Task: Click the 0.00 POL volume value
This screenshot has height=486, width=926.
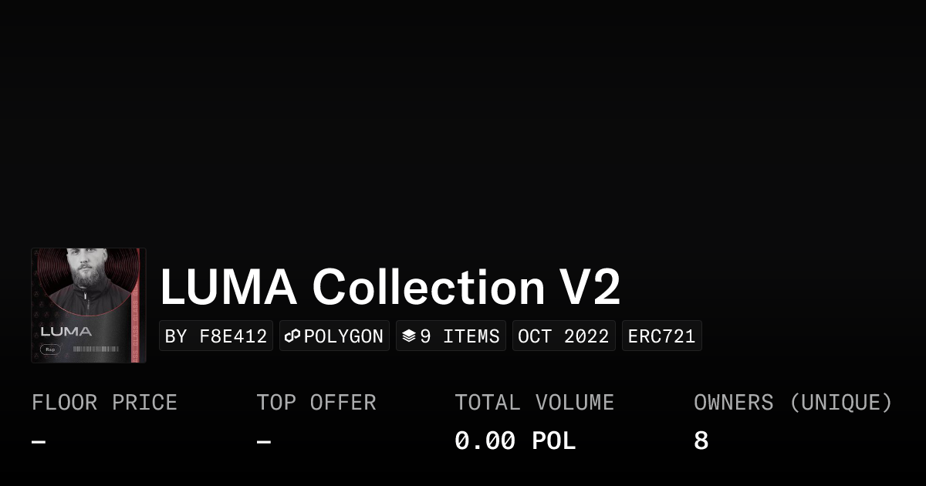Action: [x=515, y=441]
